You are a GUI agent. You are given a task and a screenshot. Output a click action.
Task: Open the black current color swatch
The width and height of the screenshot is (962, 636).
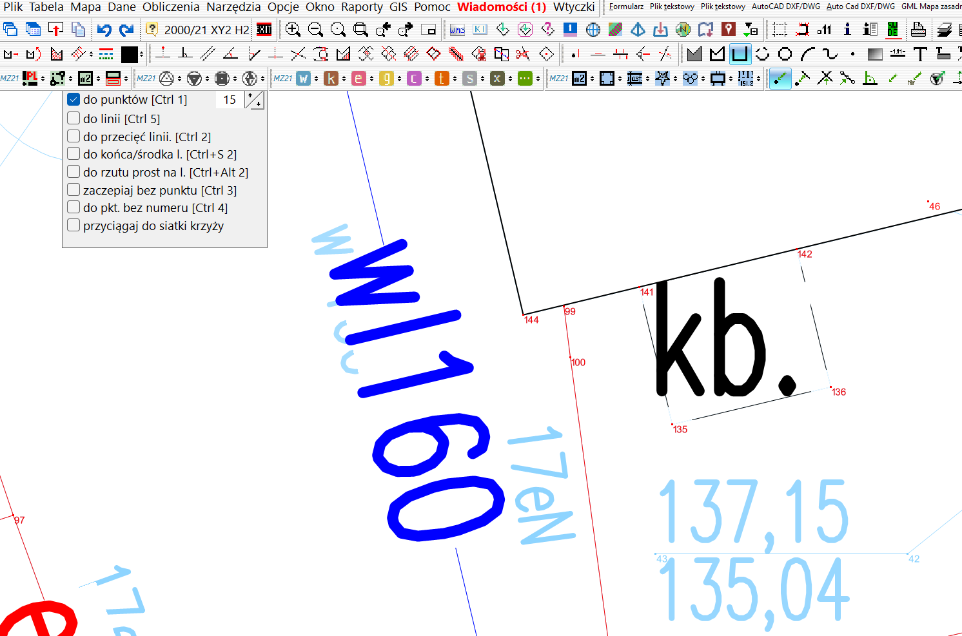click(x=129, y=55)
